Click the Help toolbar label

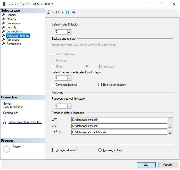[73, 12]
